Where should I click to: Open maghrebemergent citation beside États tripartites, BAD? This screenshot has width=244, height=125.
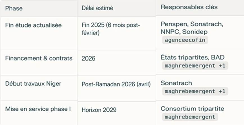[x=195, y=66]
